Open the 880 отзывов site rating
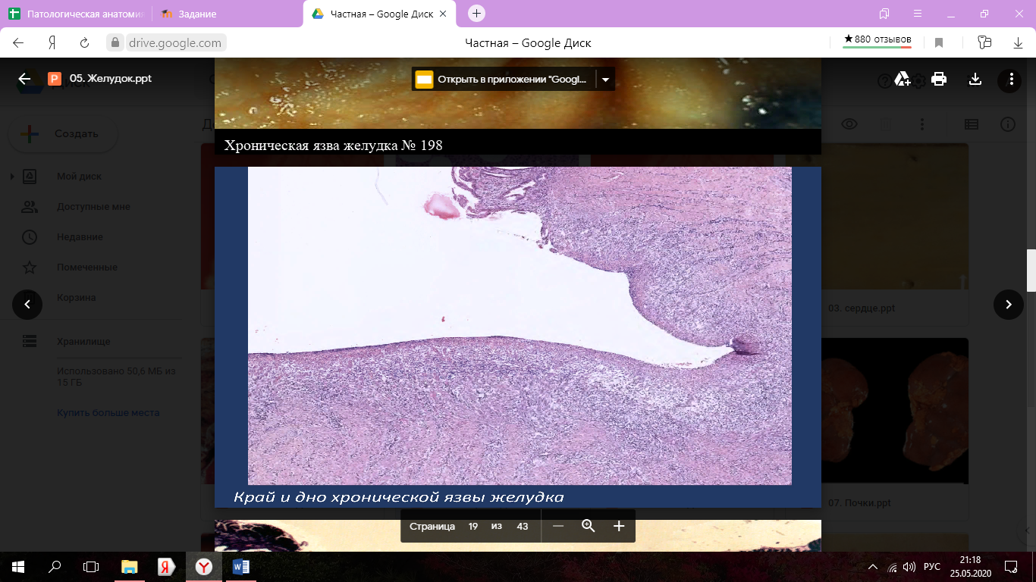1036x582 pixels. pyautogui.click(x=877, y=41)
